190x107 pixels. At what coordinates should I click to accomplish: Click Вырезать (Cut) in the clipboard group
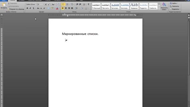coord(12,3)
